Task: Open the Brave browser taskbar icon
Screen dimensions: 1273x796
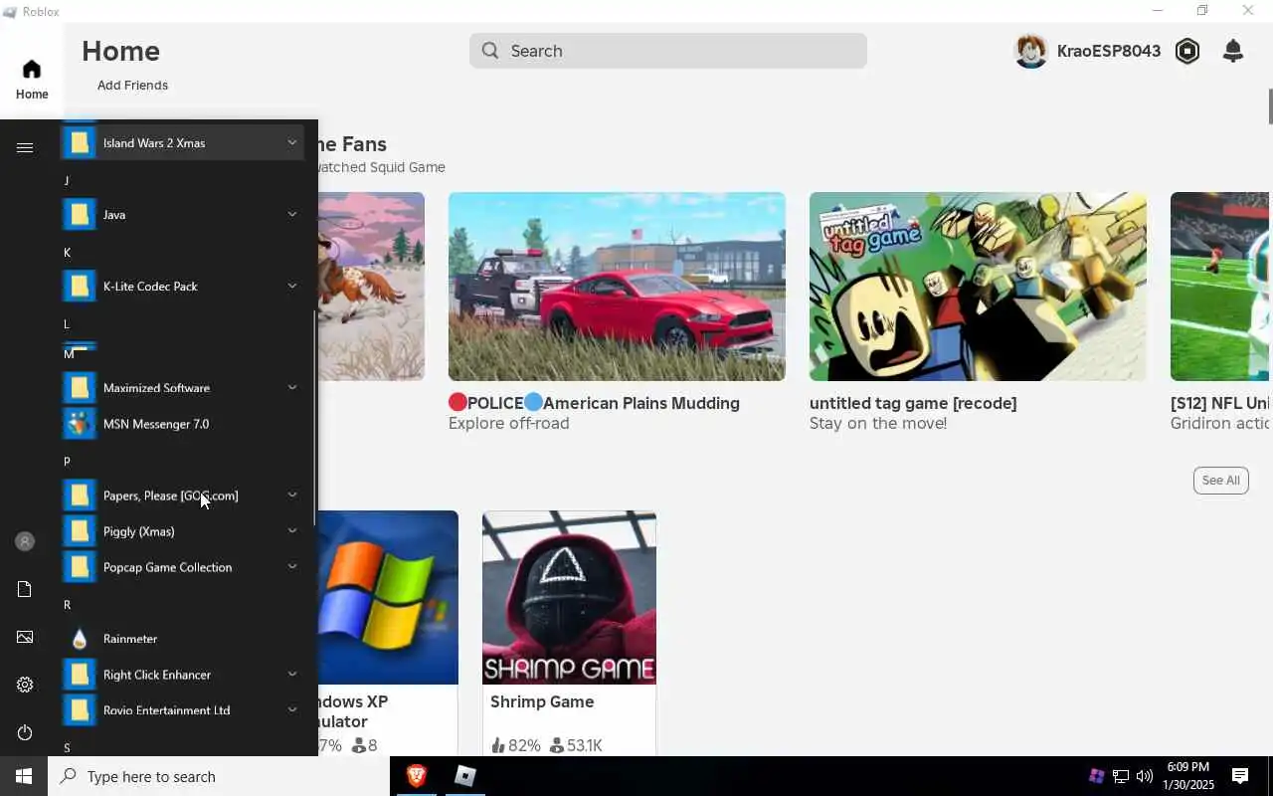Action: tap(416, 776)
